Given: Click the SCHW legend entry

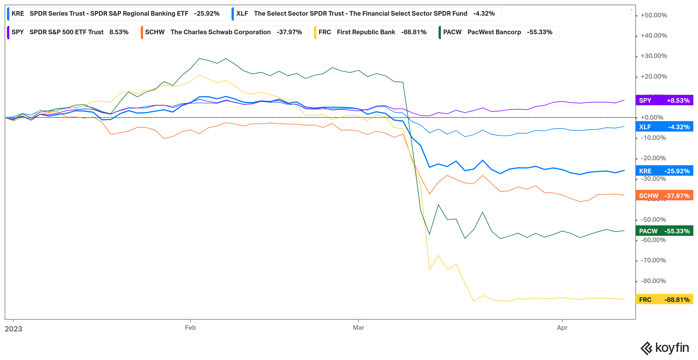Looking at the screenshot, I should (x=225, y=32).
